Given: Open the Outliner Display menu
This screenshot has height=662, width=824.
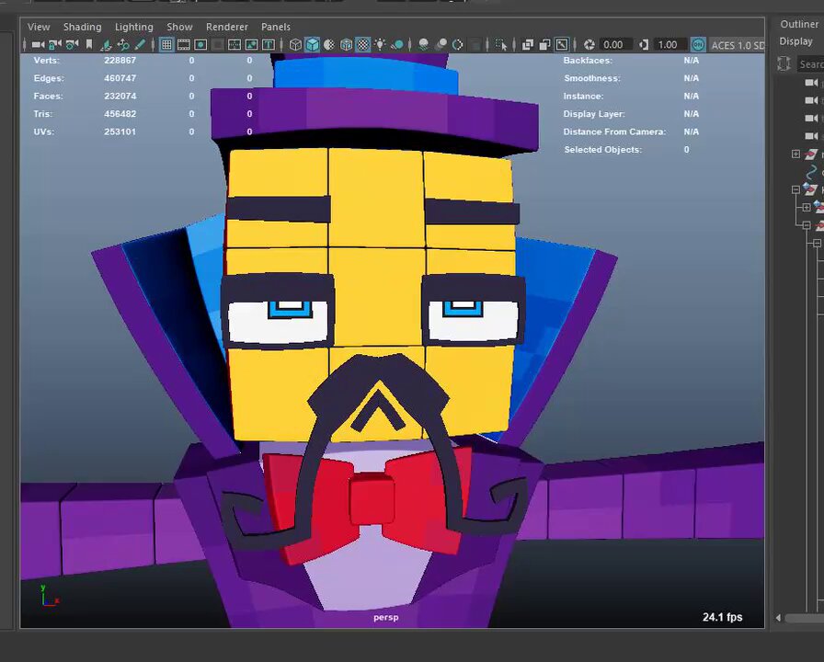Looking at the screenshot, I should click(795, 41).
